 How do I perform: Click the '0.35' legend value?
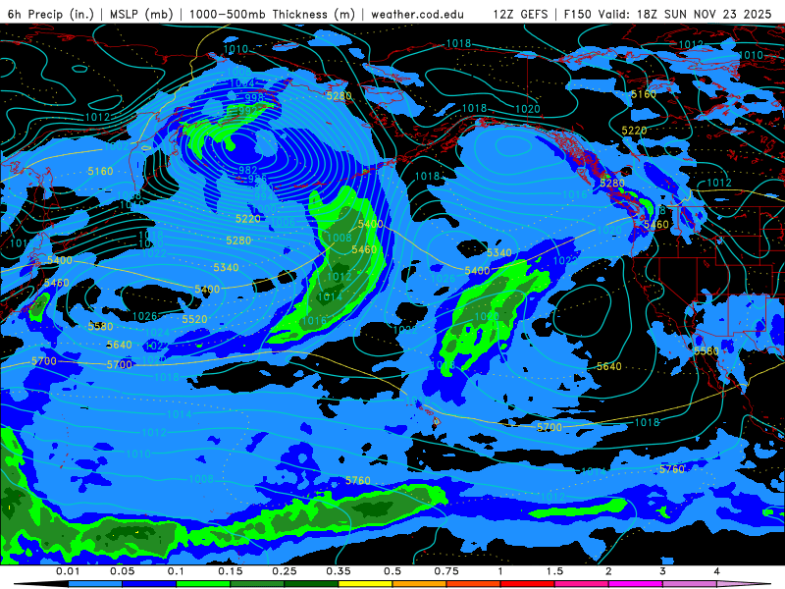pyautogui.click(x=339, y=571)
